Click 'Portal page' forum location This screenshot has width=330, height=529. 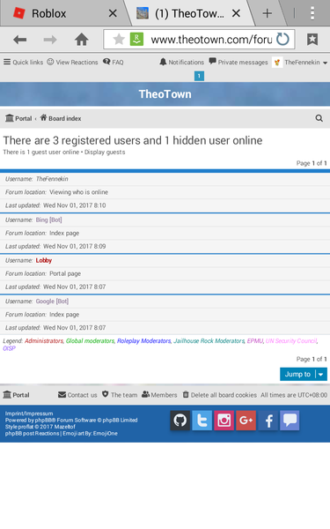coord(65,273)
